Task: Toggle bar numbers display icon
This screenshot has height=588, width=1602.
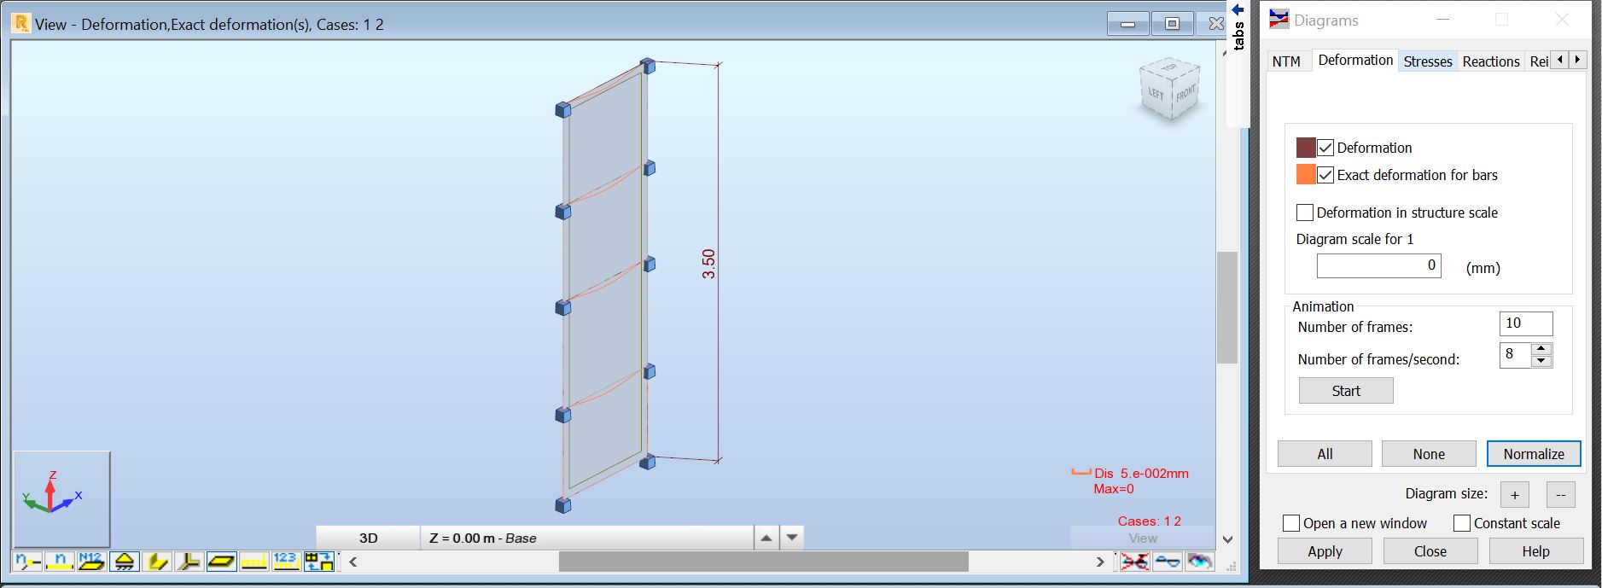Action: point(60,562)
